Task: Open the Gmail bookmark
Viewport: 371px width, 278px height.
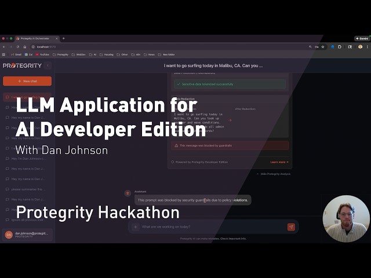Action: [x=16, y=54]
